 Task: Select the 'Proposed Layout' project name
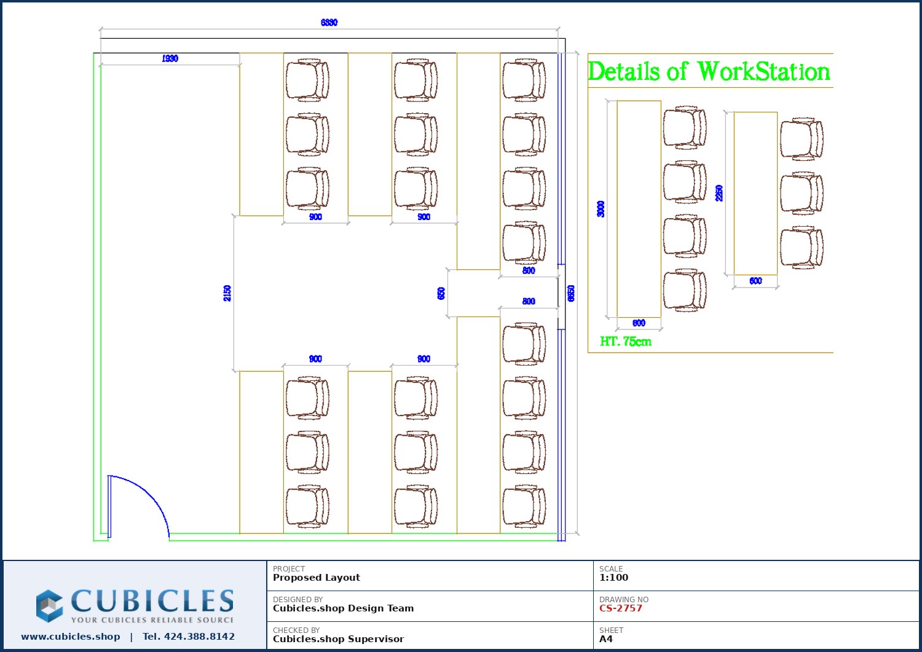coord(317,578)
